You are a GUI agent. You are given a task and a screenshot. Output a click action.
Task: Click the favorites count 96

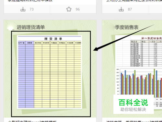click(x=78, y=9)
